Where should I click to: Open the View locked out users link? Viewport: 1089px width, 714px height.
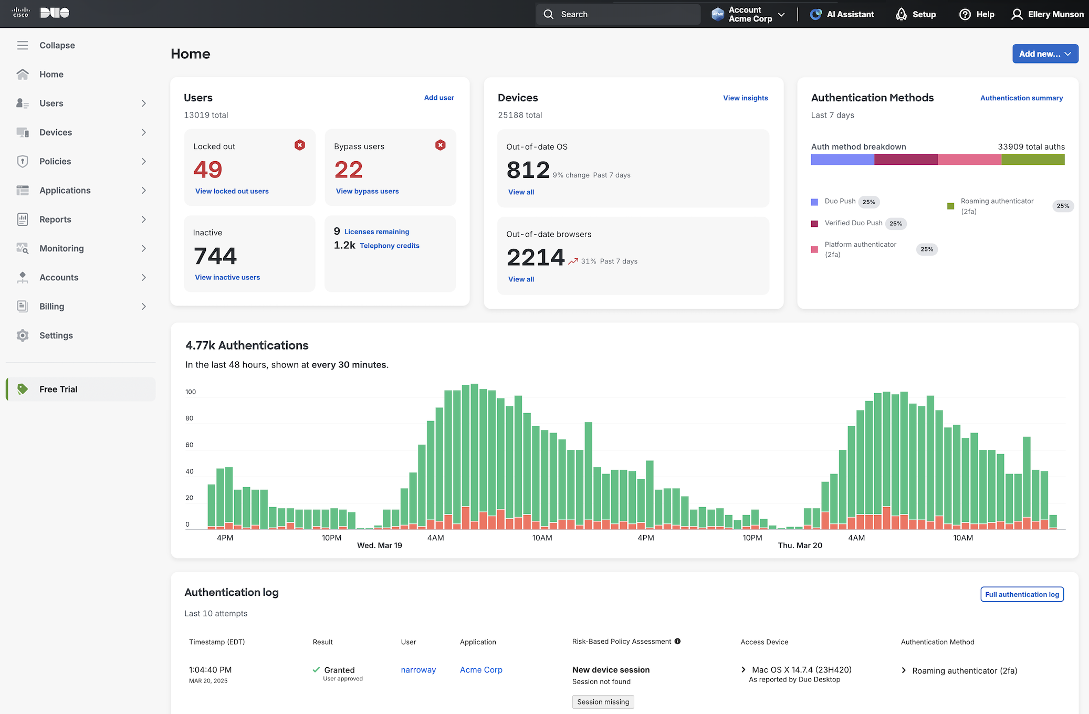232,191
